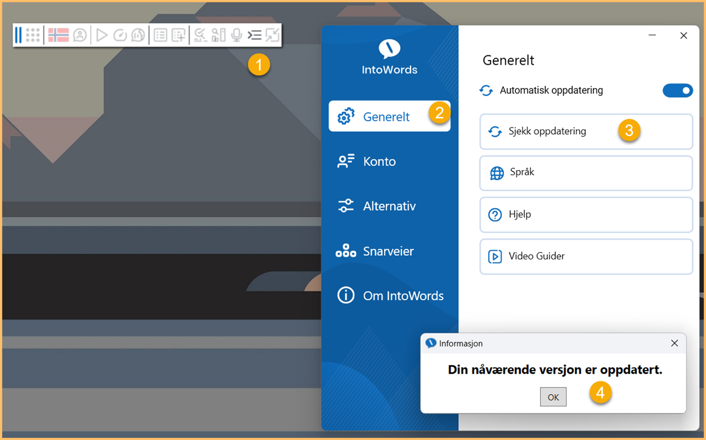The width and height of the screenshot is (706, 440).
Task: Click the 'Din nåværende versjon er oppdatert.' message
Action: pyautogui.click(x=555, y=370)
